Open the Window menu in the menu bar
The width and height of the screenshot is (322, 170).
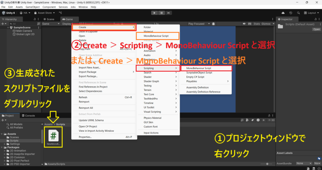tap(83, 7)
